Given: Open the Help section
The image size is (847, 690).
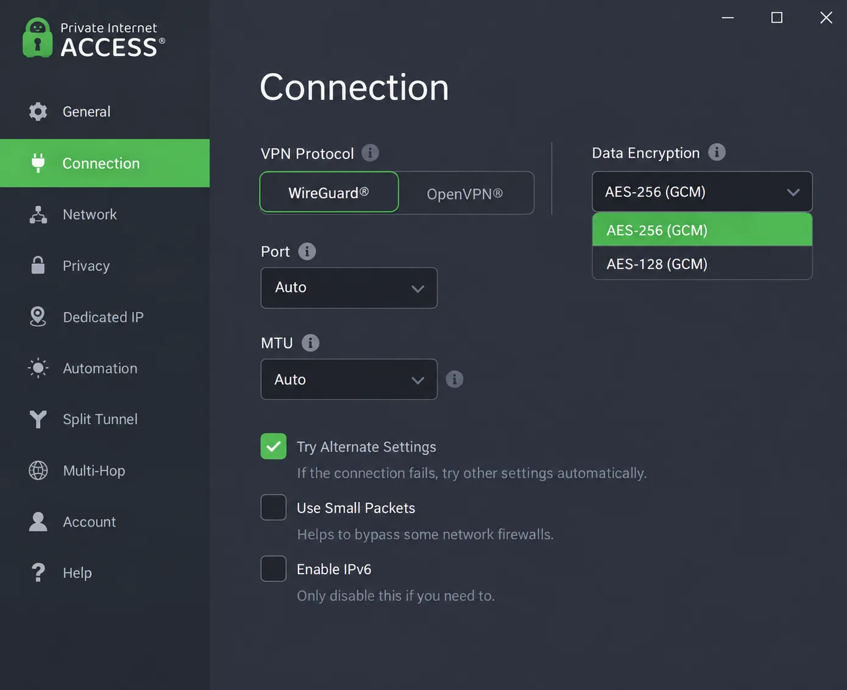Looking at the screenshot, I should [x=105, y=573].
